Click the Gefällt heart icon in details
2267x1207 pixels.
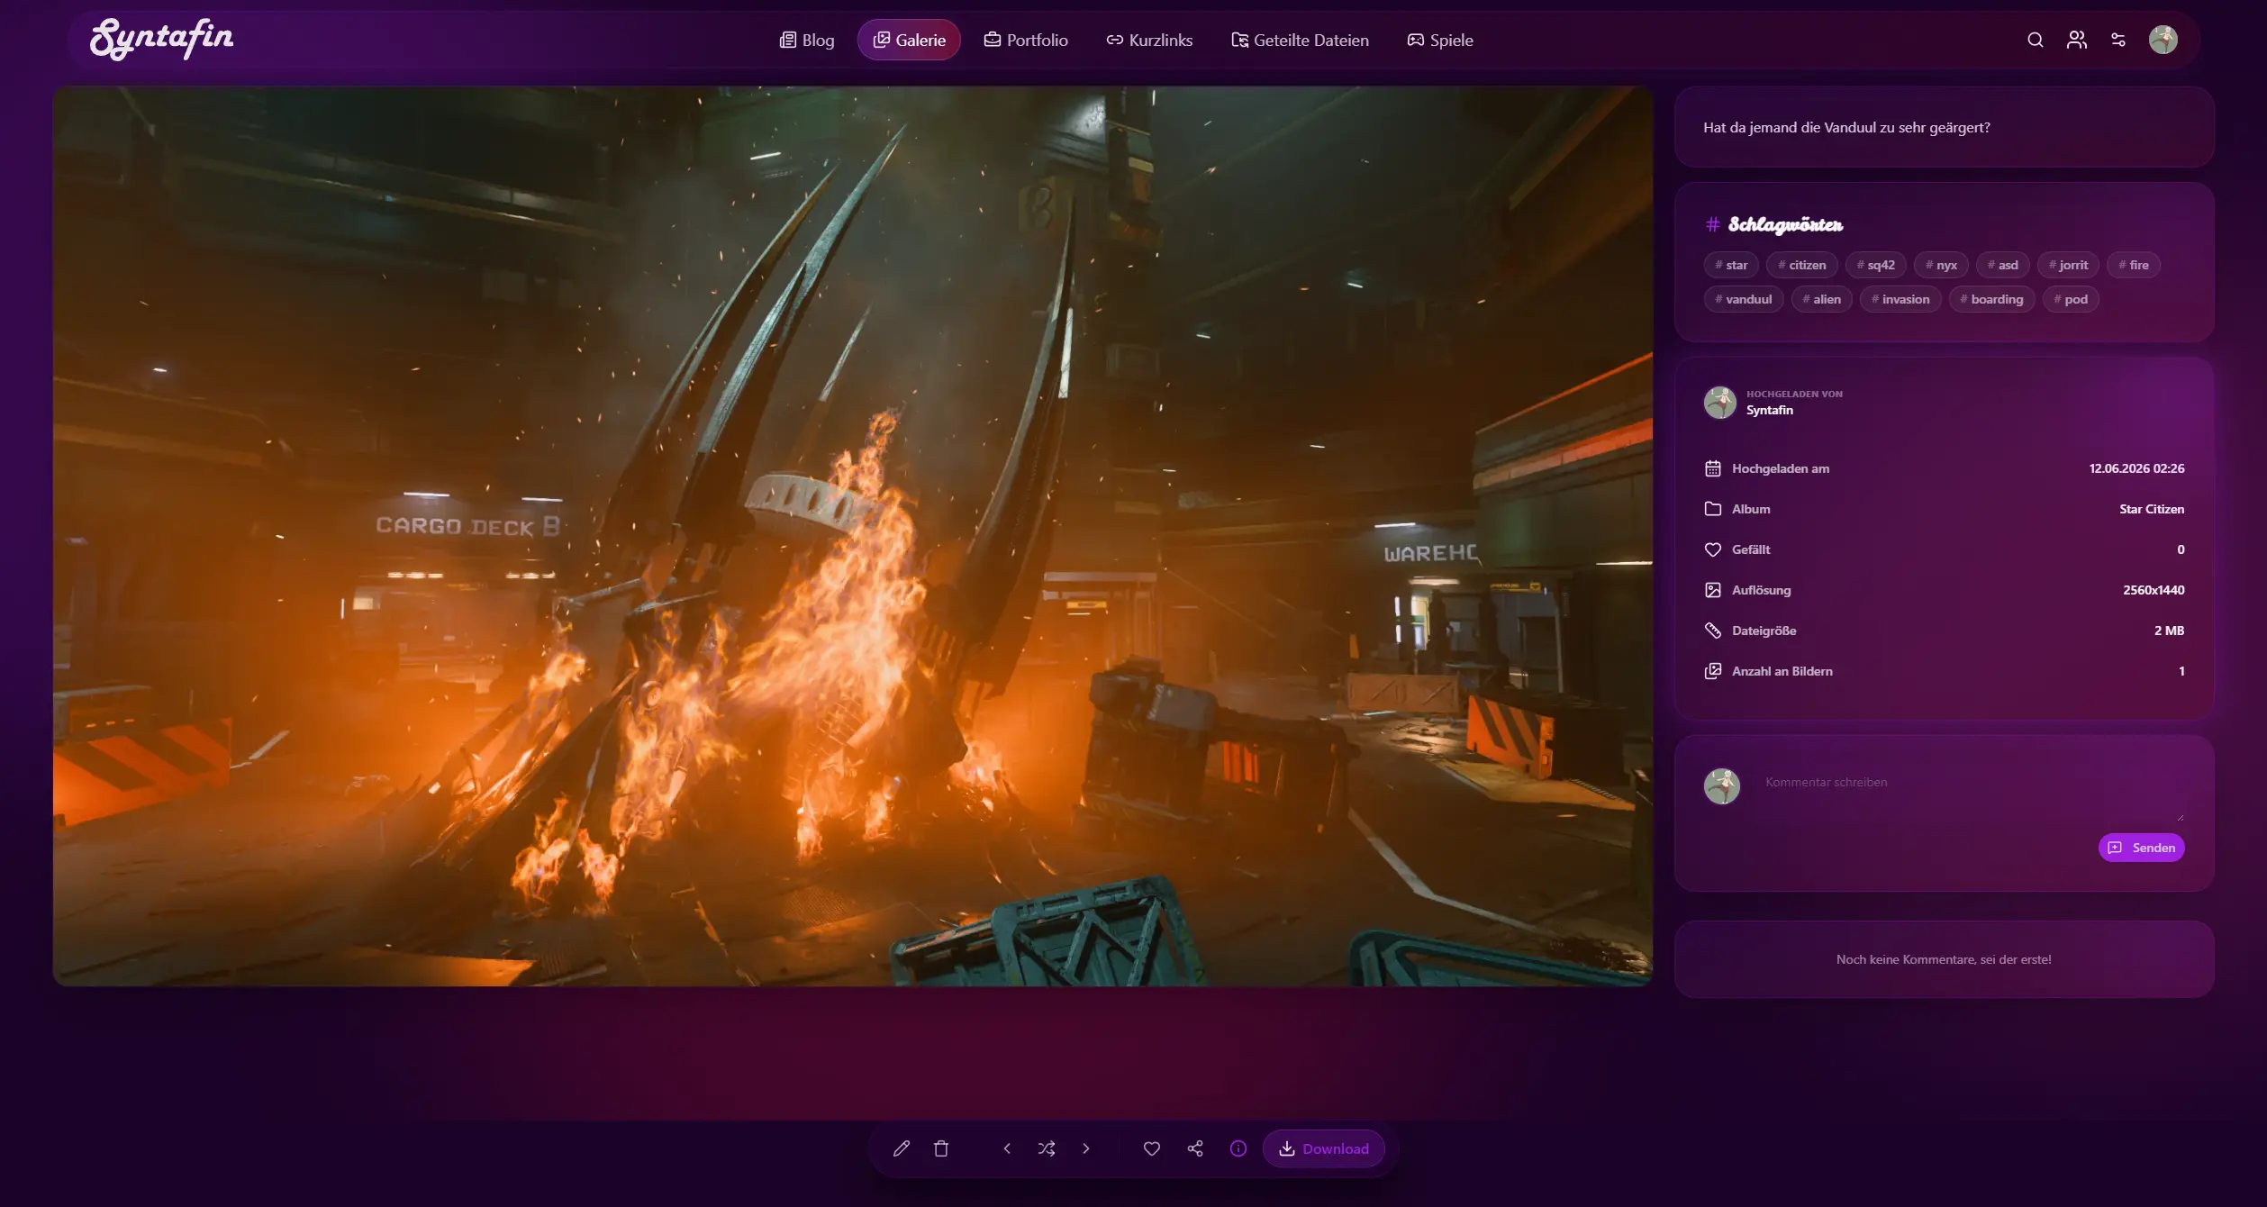1712,549
